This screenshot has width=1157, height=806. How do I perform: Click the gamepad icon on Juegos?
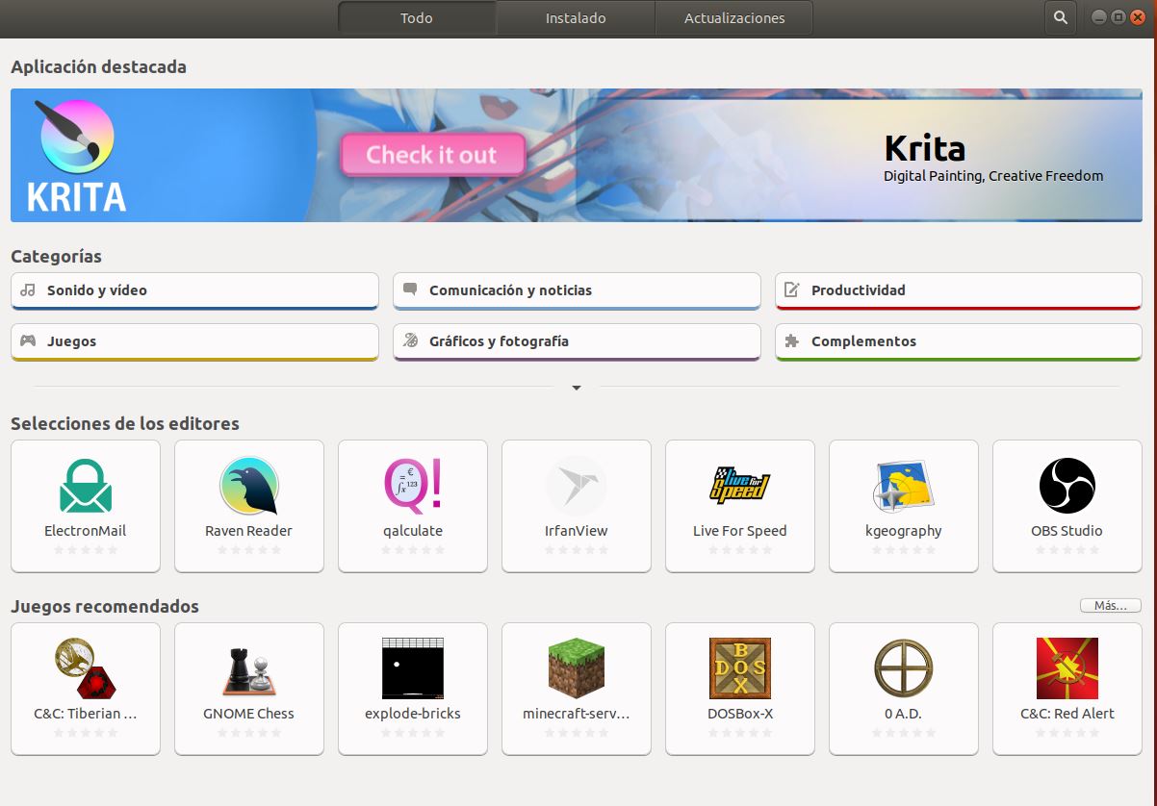click(x=28, y=340)
